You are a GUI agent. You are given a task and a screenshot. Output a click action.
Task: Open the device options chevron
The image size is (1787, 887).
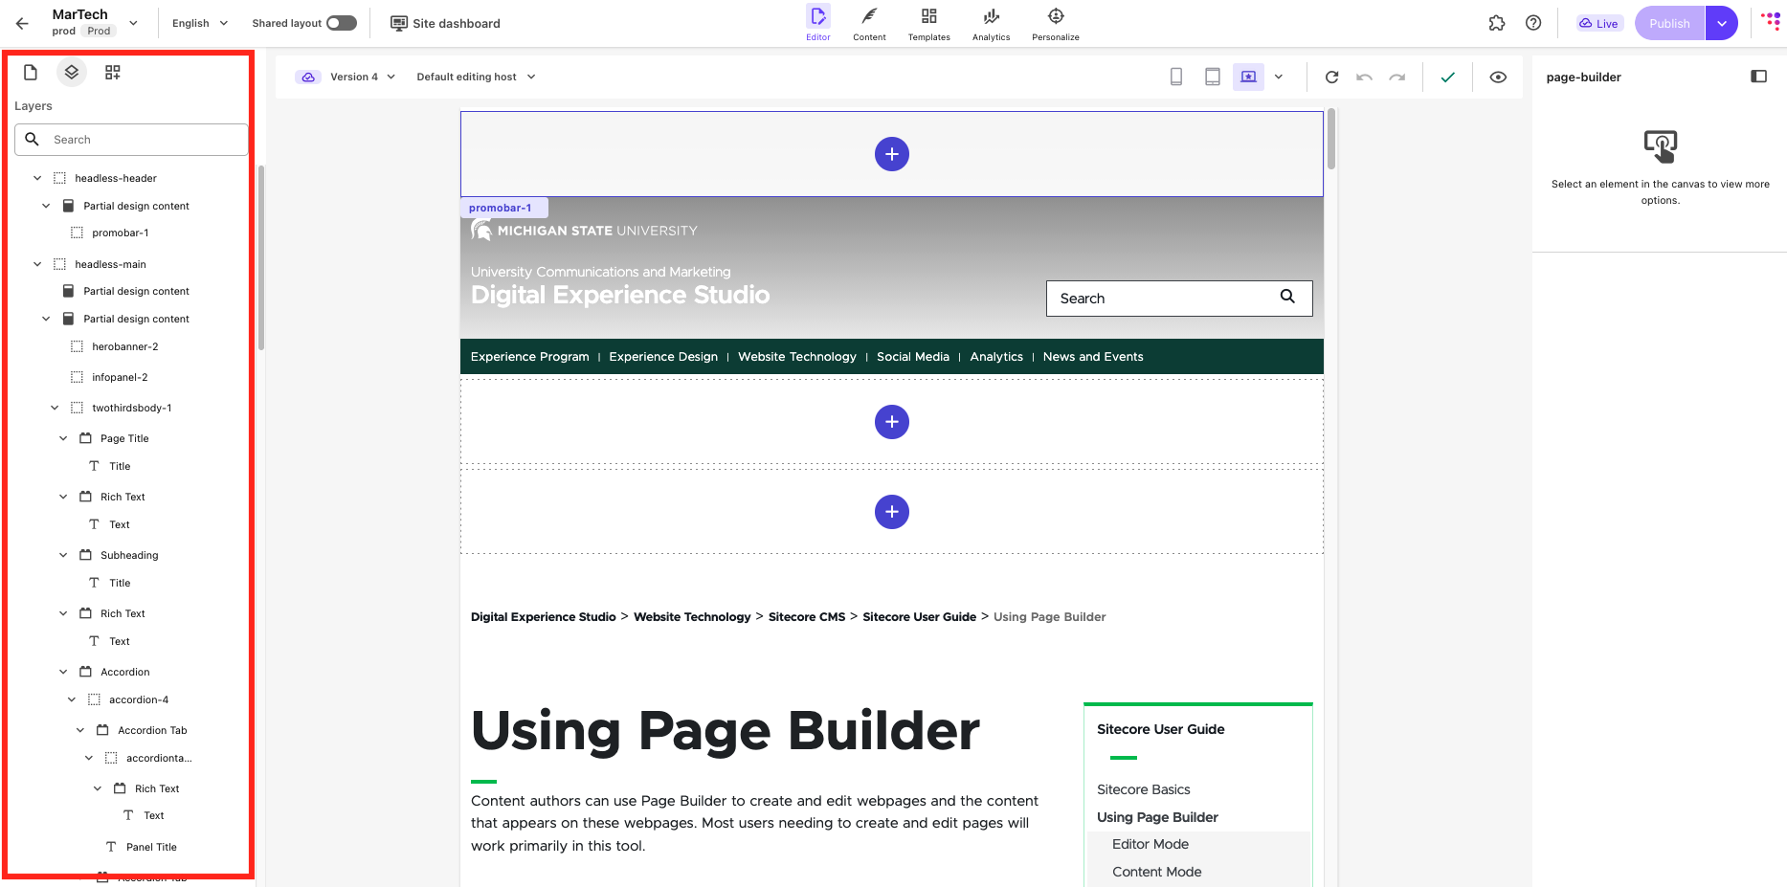coord(1279,78)
